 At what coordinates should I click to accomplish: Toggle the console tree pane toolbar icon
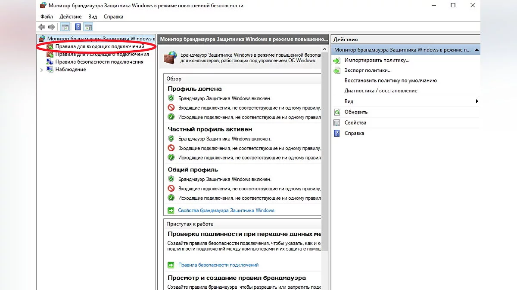[x=65, y=27]
